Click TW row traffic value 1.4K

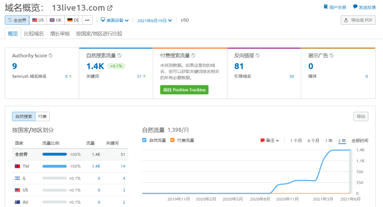tap(96, 167)
